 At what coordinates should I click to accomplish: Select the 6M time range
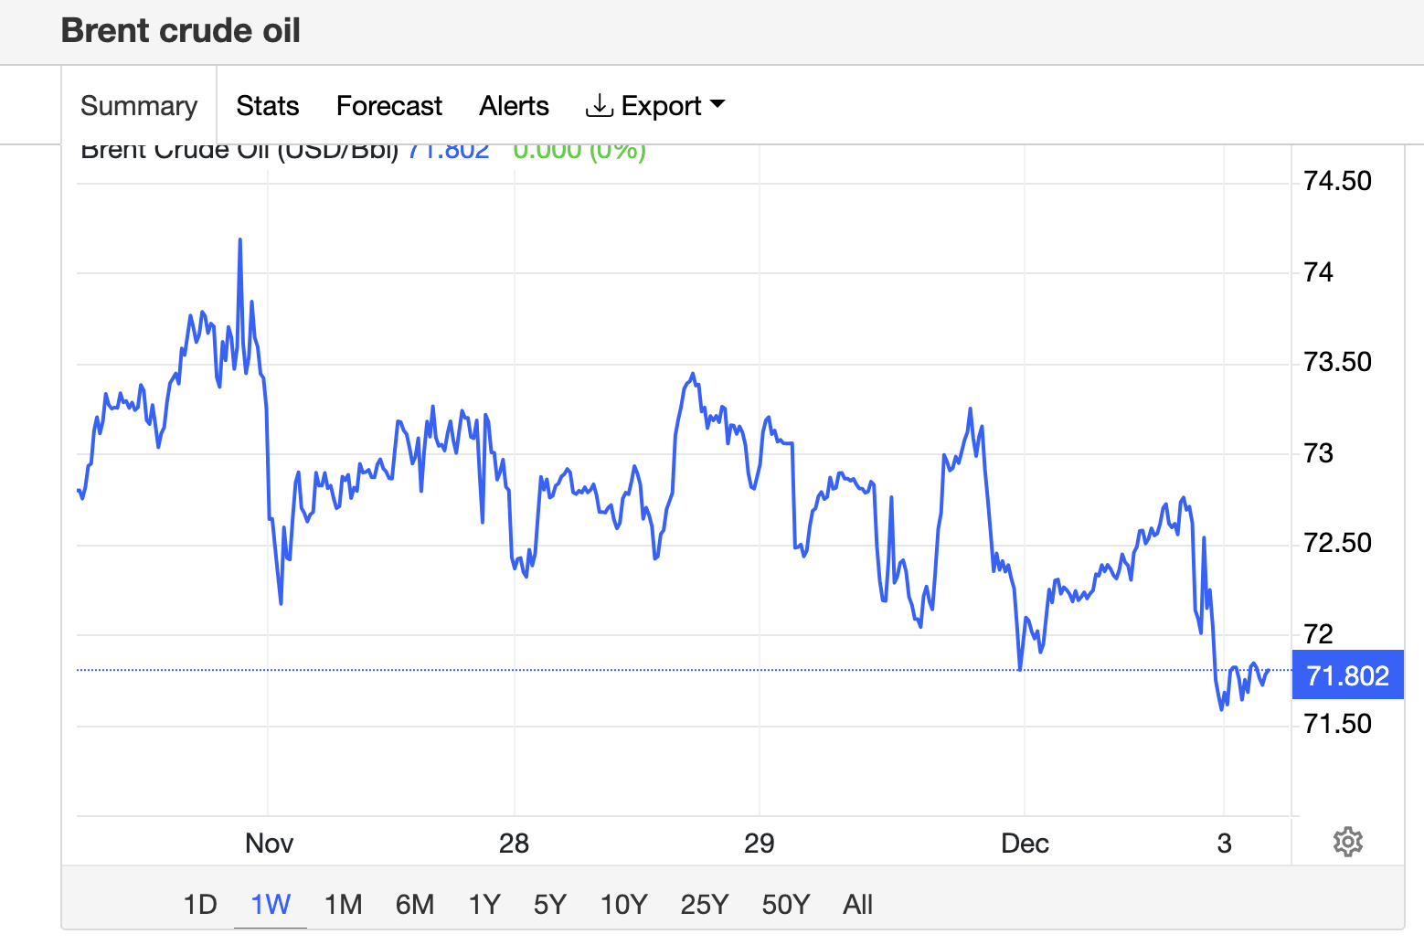[x=415, y=905]
